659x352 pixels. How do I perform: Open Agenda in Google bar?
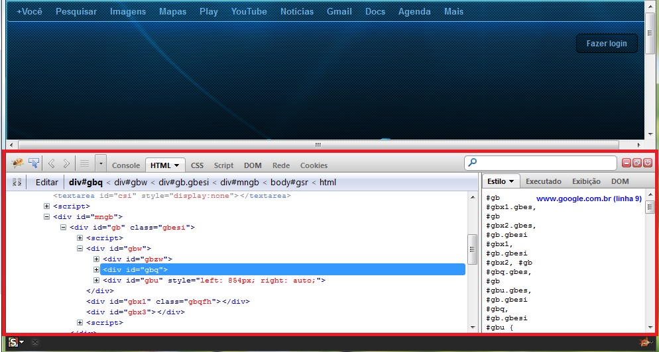(414, 11)
